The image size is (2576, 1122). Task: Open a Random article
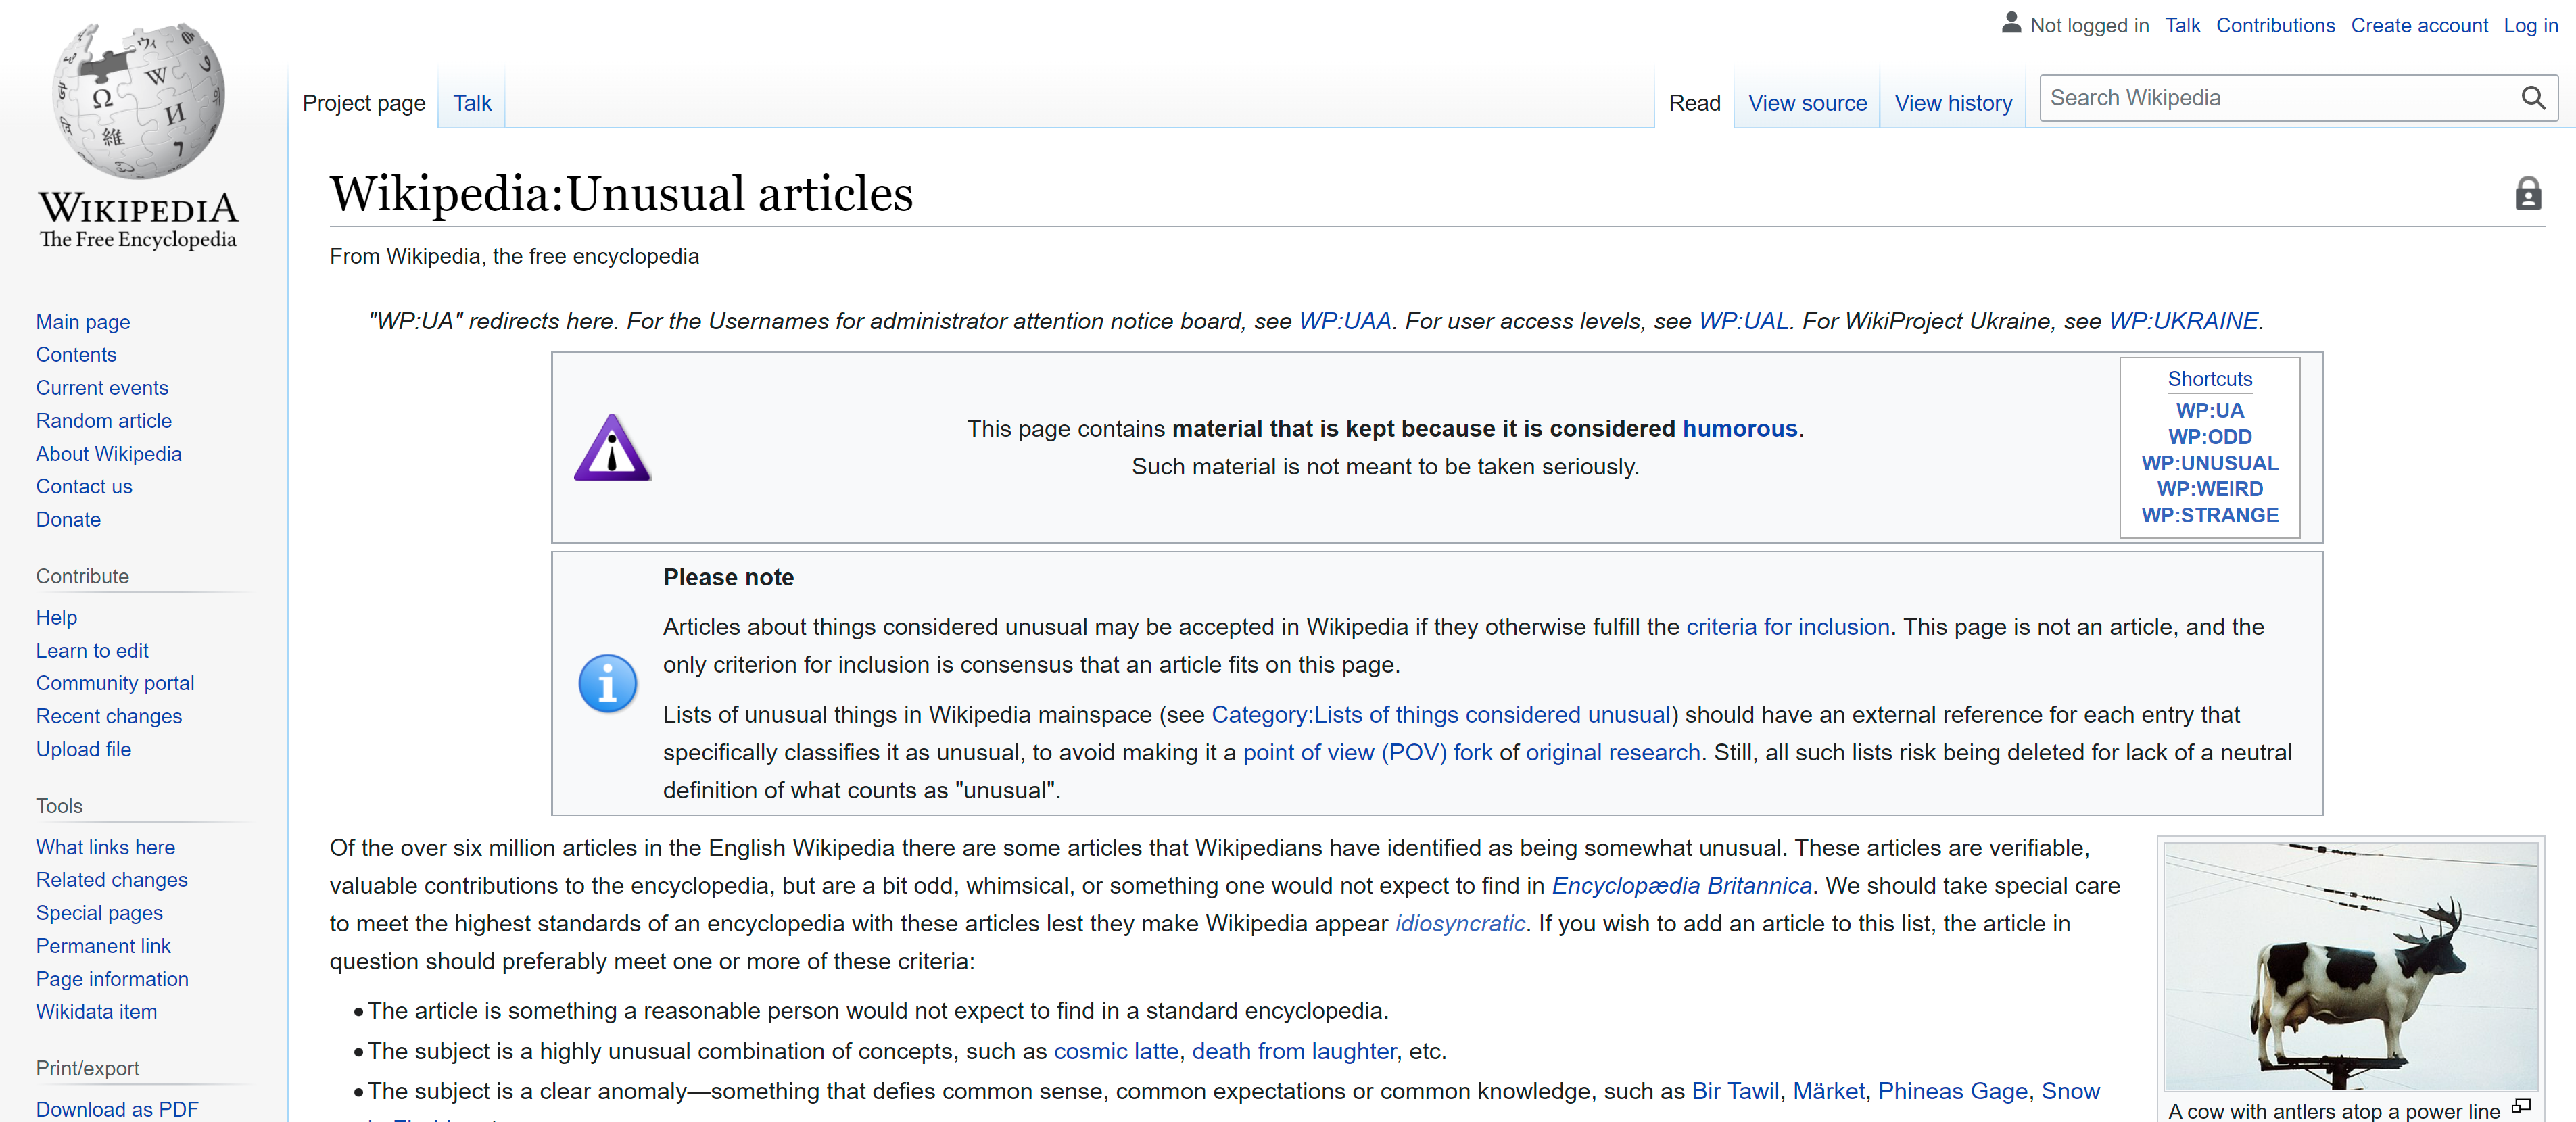[104, 421]
